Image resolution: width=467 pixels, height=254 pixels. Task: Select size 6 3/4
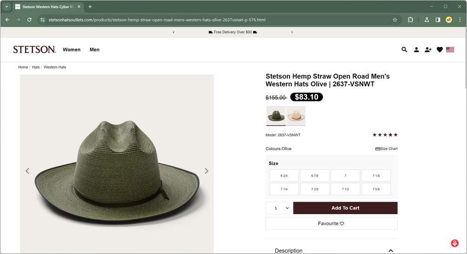pos(284,176)
